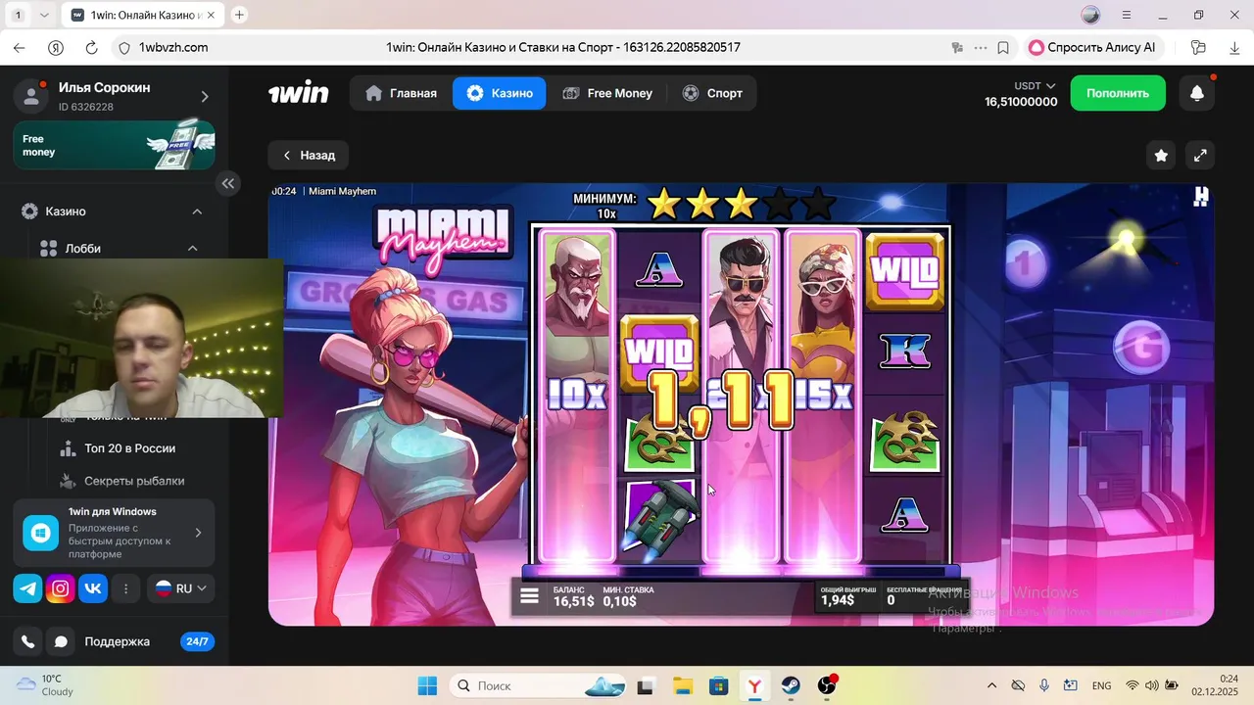The height and width of the screenshot is (705, 1254).
Task: Open the Free Money tab
Action: coord(607,93)
